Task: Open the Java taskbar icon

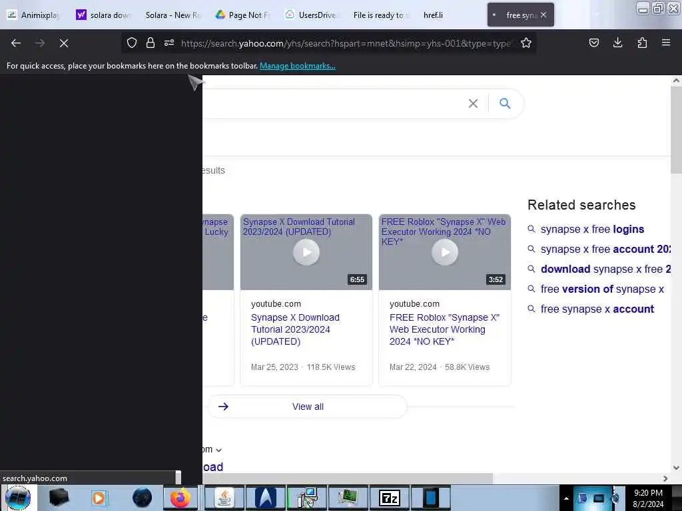Action: pyautogui.click(x=224, y=498)
